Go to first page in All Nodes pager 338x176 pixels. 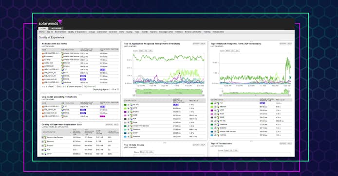pos(43,87)
